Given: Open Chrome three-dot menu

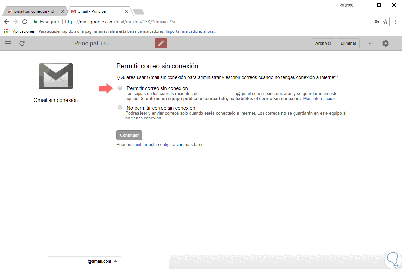Looking at the screenshot, I should pos(396,22).
